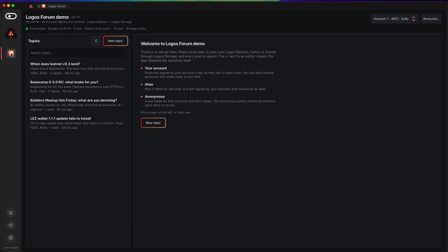Click the 'History from peers' status entry
448x252 pixels.
click(97, 28)
